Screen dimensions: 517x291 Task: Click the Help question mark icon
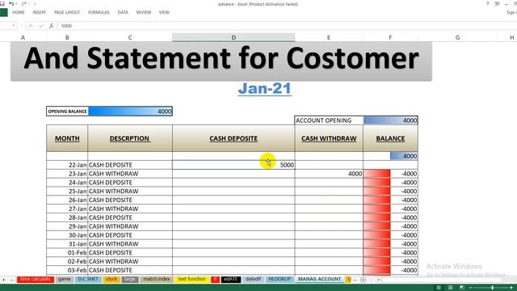[487, 4]
